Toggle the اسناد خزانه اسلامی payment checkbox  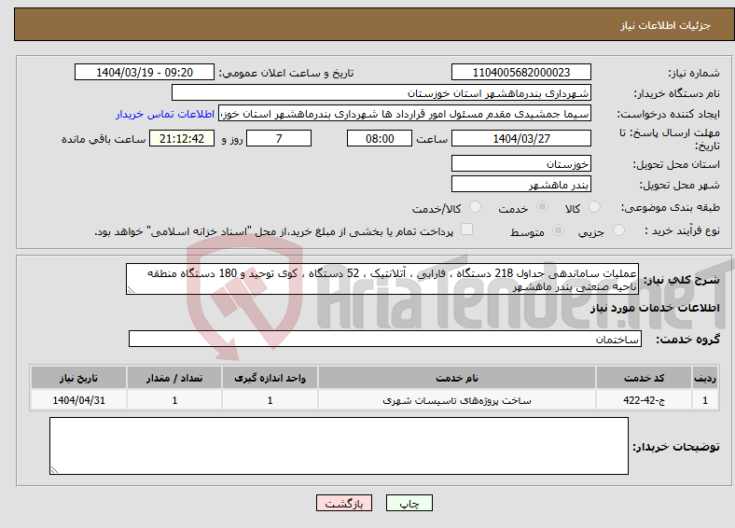pos(467,229)
